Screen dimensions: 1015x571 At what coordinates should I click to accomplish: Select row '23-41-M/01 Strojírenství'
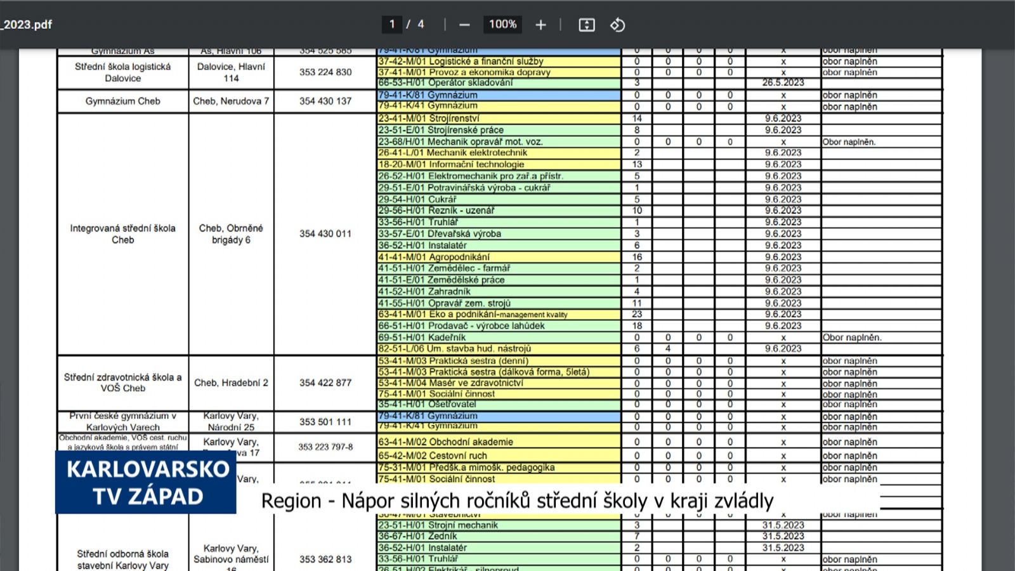tap(499, 119)
